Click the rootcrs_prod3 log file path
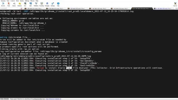The width and height of the screenshot is (178, 100). [x=45, y=56]
